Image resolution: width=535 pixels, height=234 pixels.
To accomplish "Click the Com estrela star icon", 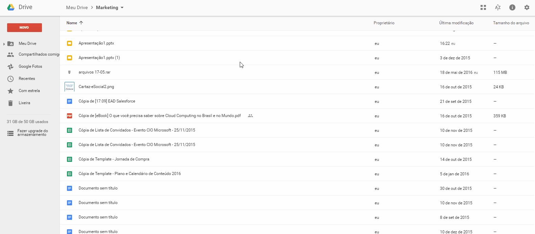I will [10, 91].
